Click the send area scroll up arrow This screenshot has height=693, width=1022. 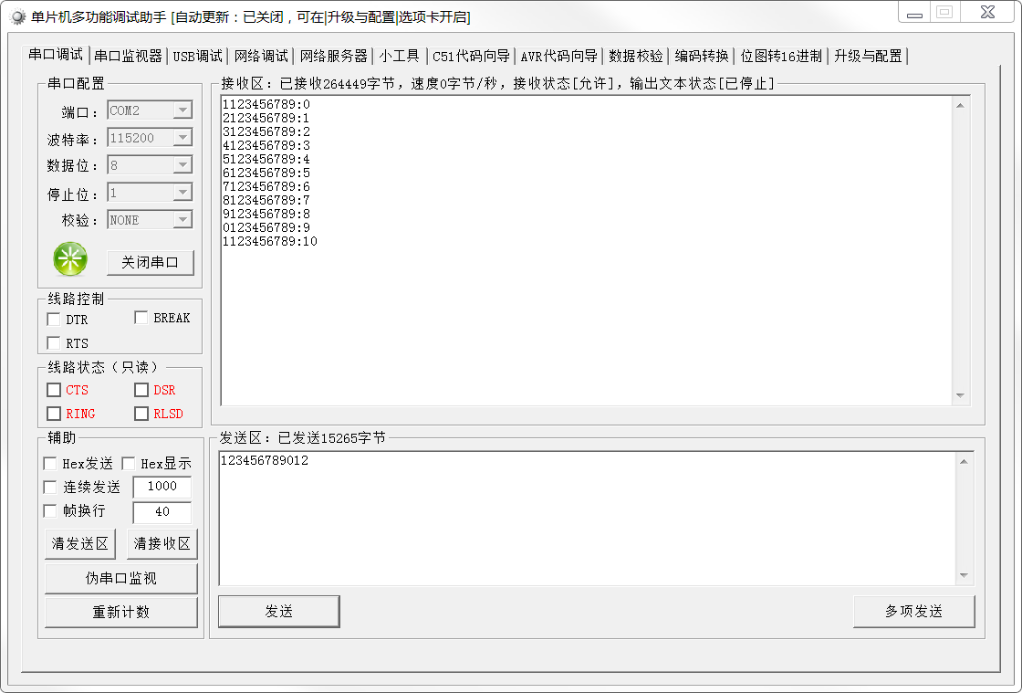pos(964,462)
